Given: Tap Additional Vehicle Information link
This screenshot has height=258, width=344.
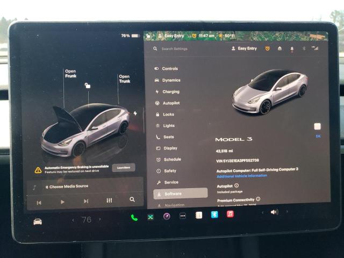Looking at the screenshot, I should point(242,176).
